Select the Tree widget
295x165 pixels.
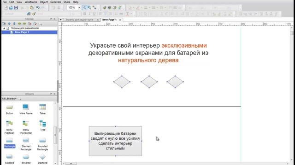pyautogui.click(x=42, y=126)
